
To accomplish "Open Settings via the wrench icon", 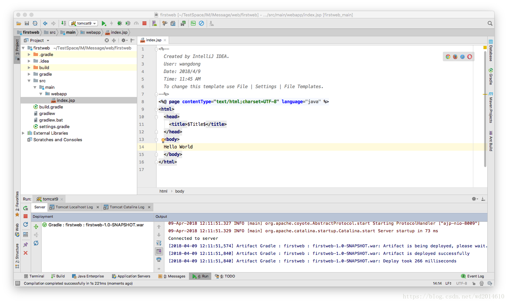I will tap(165, 23).
